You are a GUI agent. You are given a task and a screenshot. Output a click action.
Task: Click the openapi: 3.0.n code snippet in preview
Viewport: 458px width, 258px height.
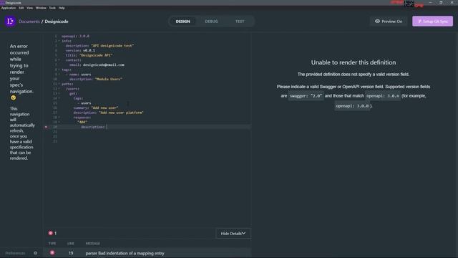pyautogui.click(x=383, y=95)
